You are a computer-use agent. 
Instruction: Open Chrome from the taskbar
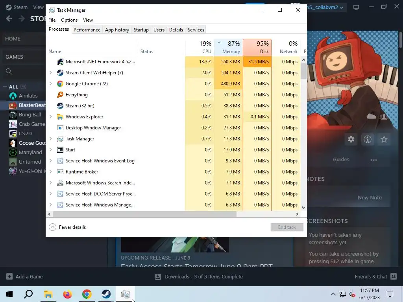87,294
